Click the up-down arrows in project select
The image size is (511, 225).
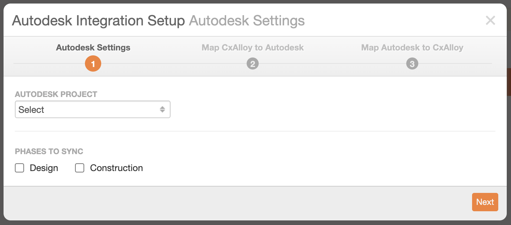tap(162, 109)
